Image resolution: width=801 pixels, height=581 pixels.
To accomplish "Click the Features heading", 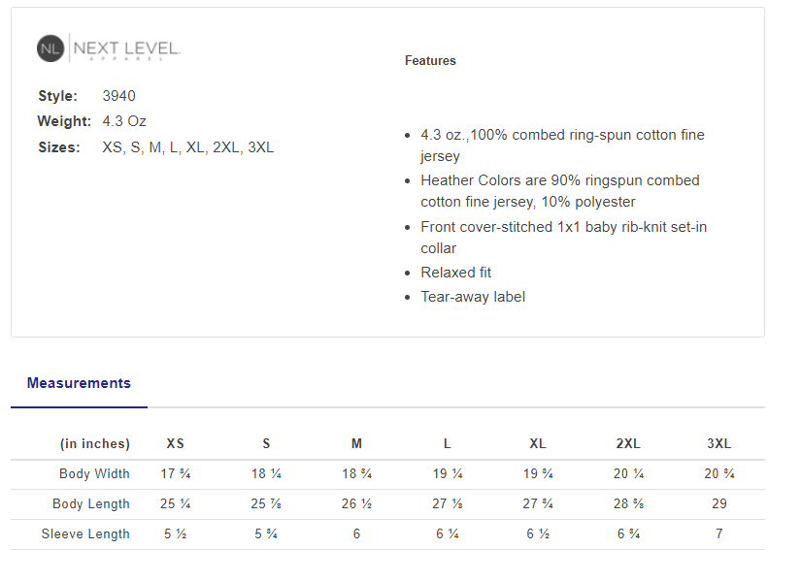I will tap(430, 61).
